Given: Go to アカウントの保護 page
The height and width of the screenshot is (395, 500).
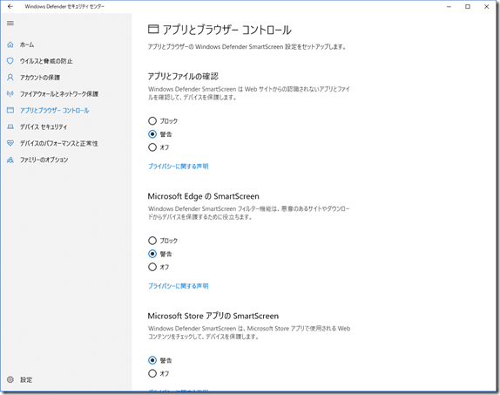Looking at the screenshot, I should pos(40,78).
